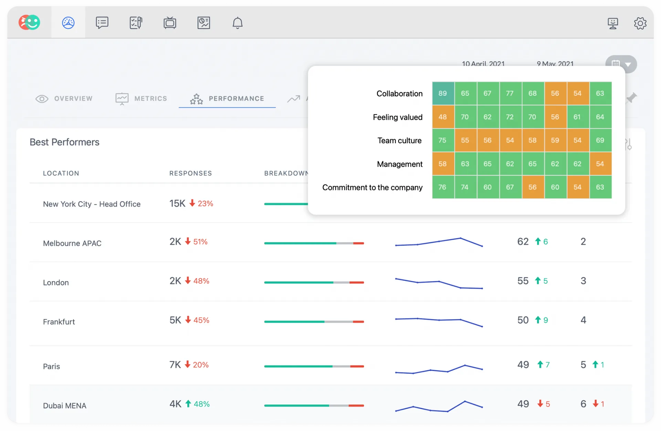Open the TV display icon
The height and width of the screenshot is (431, 661).
point(170,23)
